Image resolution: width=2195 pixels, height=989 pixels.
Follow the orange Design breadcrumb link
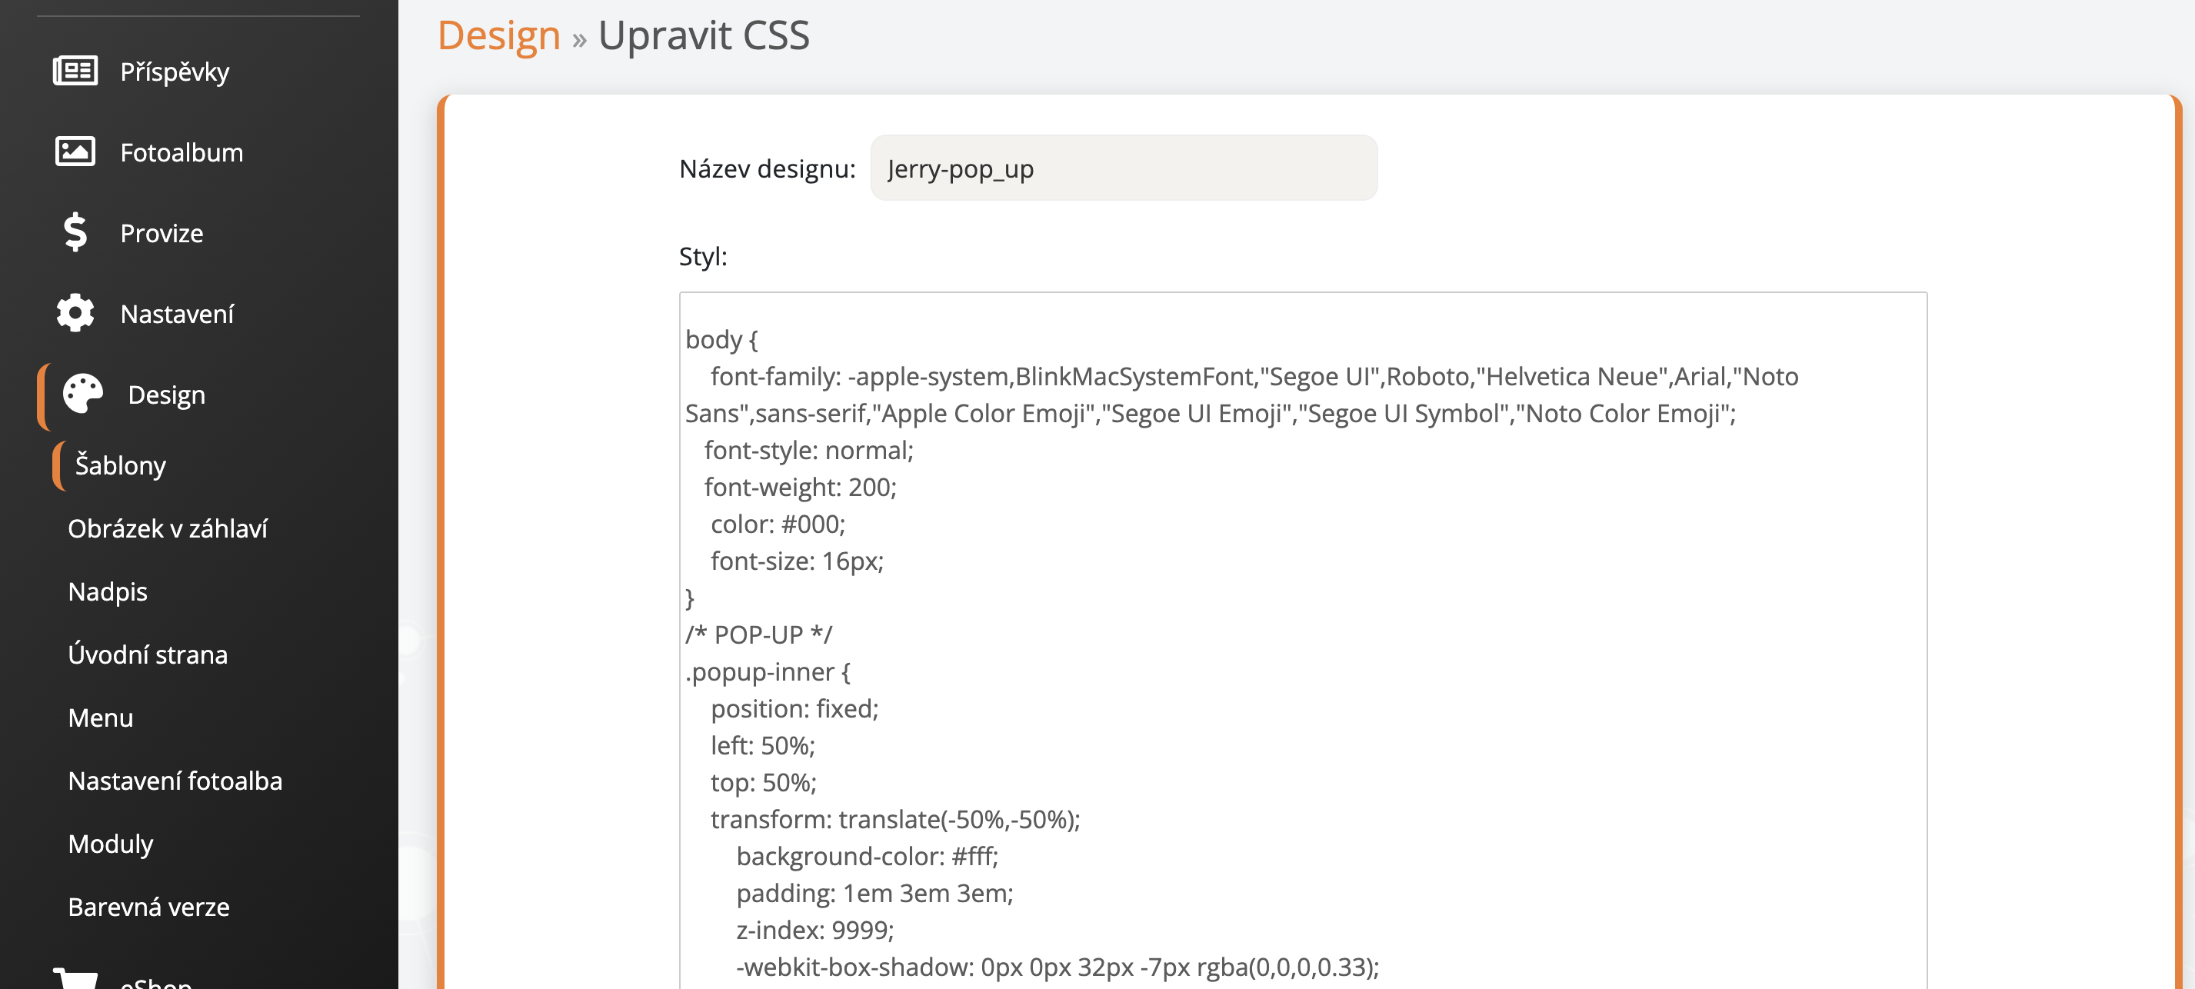pyautogui.click(x=498, y=36)
